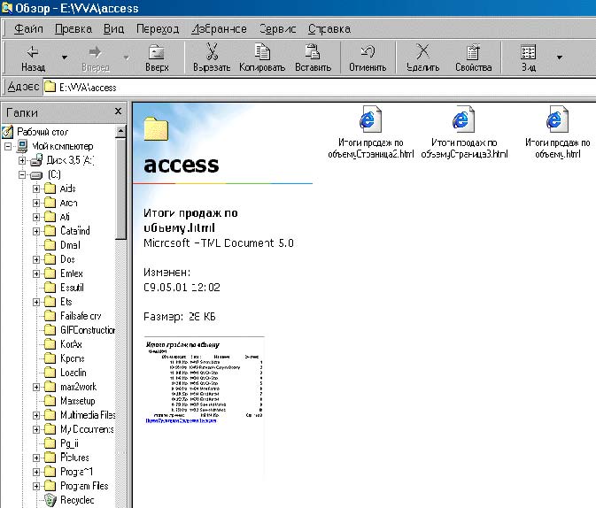Select file Итоги продаж по объему.Страница2.html
This screenshot has width=596, height=508.
pos(371,121)
